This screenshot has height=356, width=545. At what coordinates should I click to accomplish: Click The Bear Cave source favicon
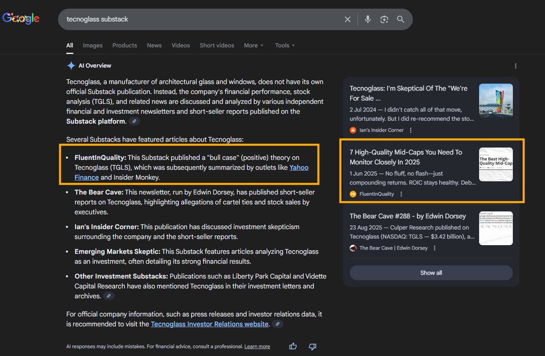[353, 248]
